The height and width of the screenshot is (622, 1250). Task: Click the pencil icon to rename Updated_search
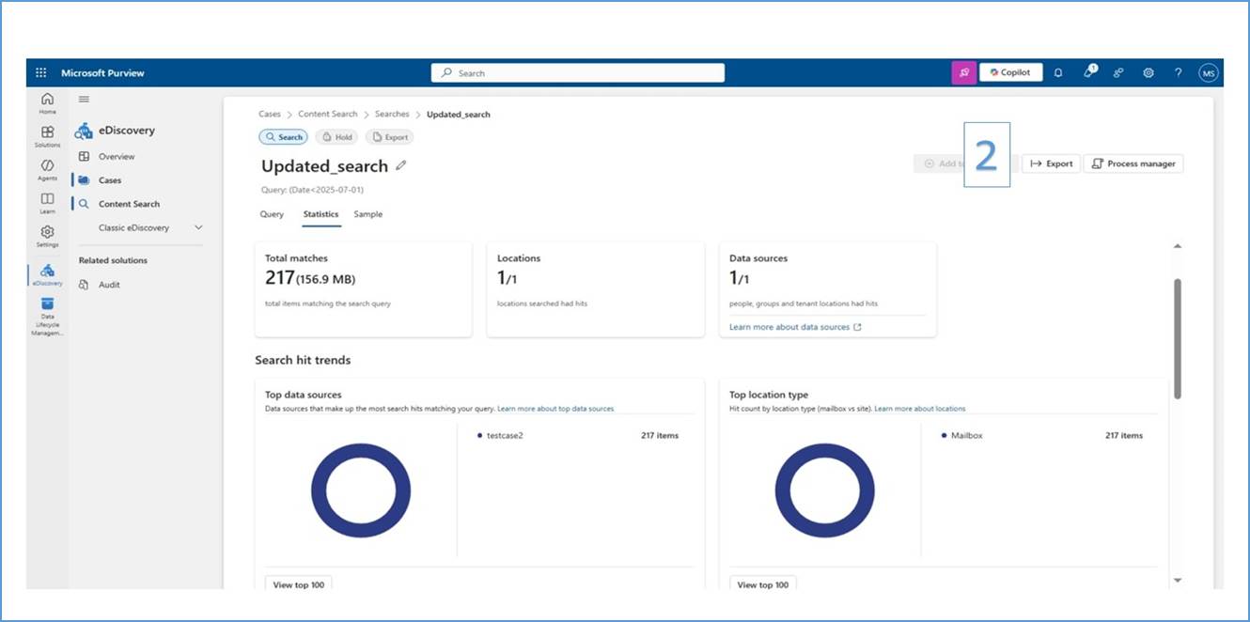click(x=401, y=165)
